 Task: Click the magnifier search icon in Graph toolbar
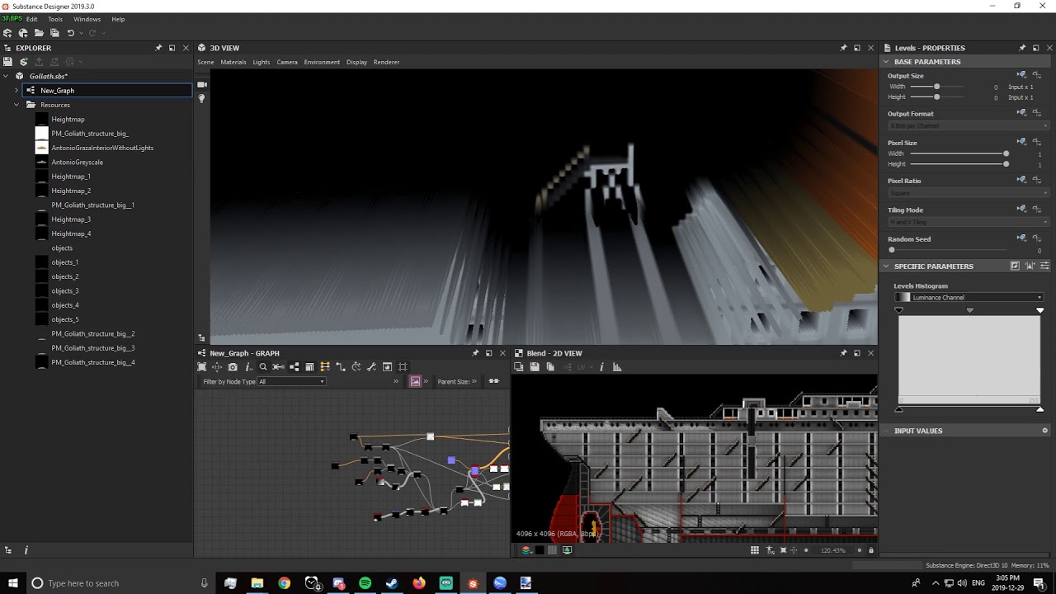click(x=263, y=367)
